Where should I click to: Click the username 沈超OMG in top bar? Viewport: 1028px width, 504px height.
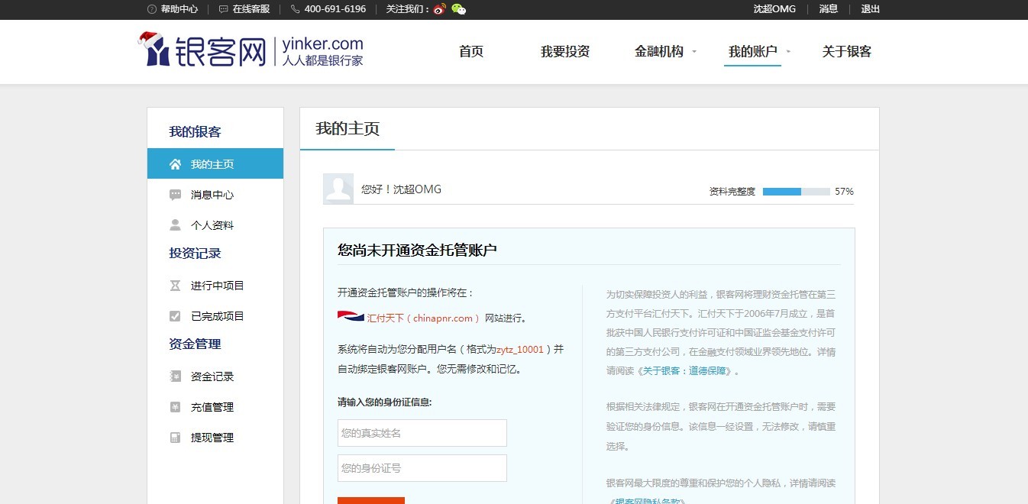(774, 9)
